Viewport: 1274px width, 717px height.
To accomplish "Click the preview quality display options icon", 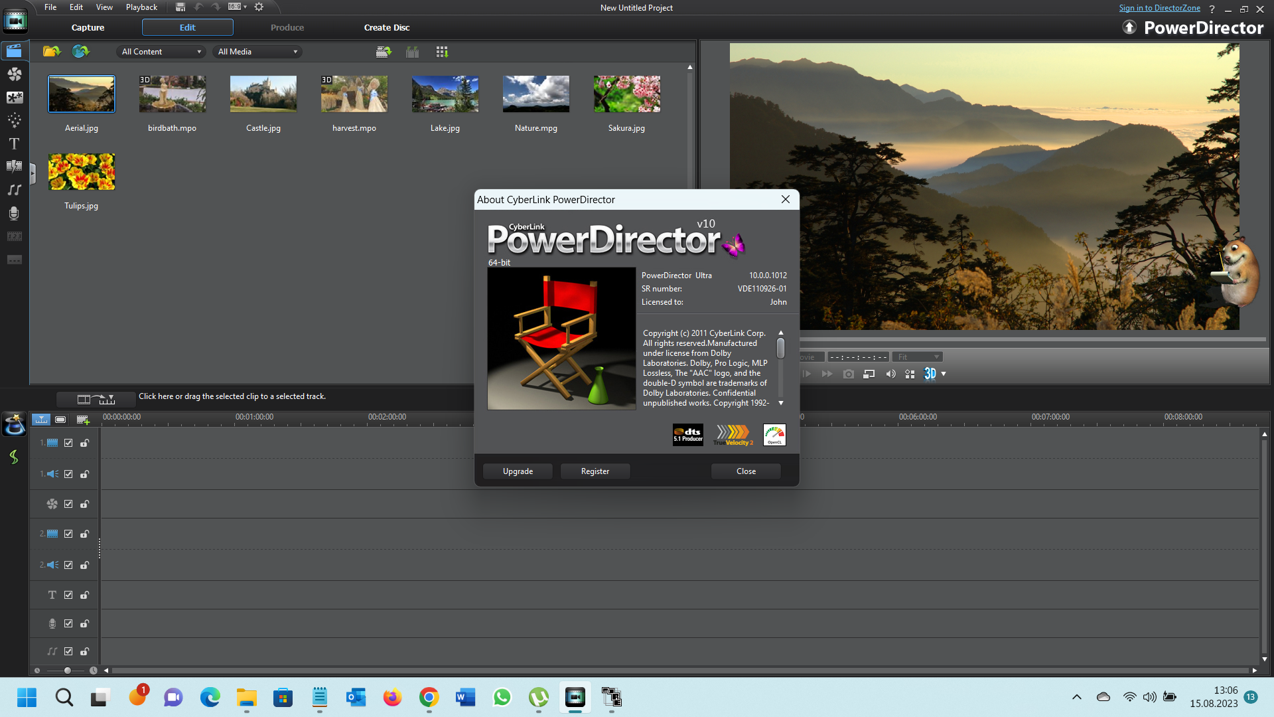I will tap(910, 374).
